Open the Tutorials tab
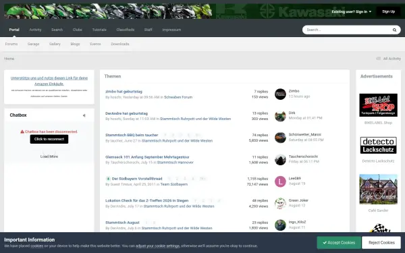 click(99, 30)
